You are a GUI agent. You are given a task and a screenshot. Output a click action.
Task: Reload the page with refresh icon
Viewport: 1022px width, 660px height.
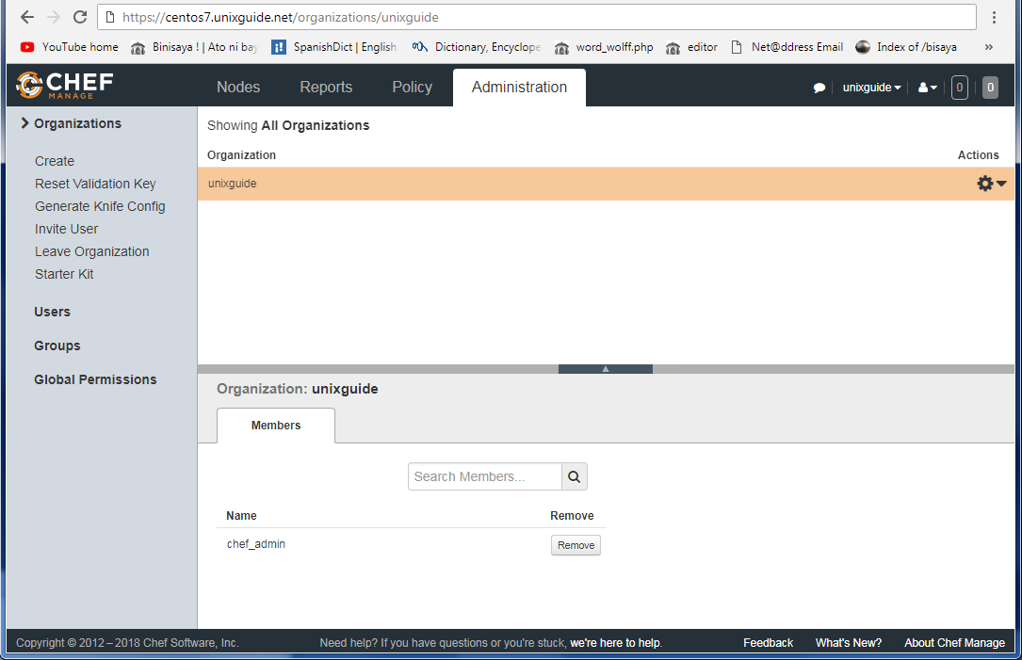80,17
